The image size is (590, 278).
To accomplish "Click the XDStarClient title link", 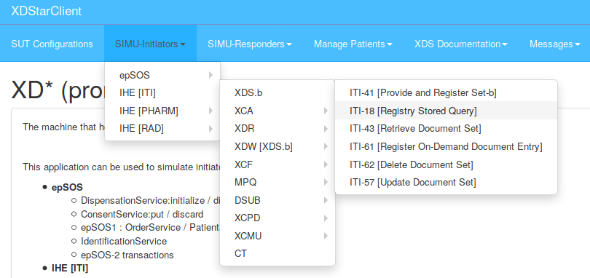I will click(x=47, y=11).
